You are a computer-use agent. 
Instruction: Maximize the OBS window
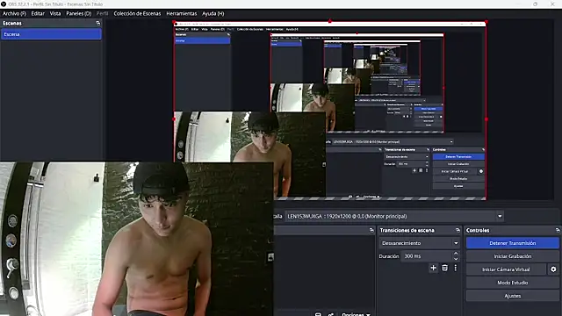(535, 4)
